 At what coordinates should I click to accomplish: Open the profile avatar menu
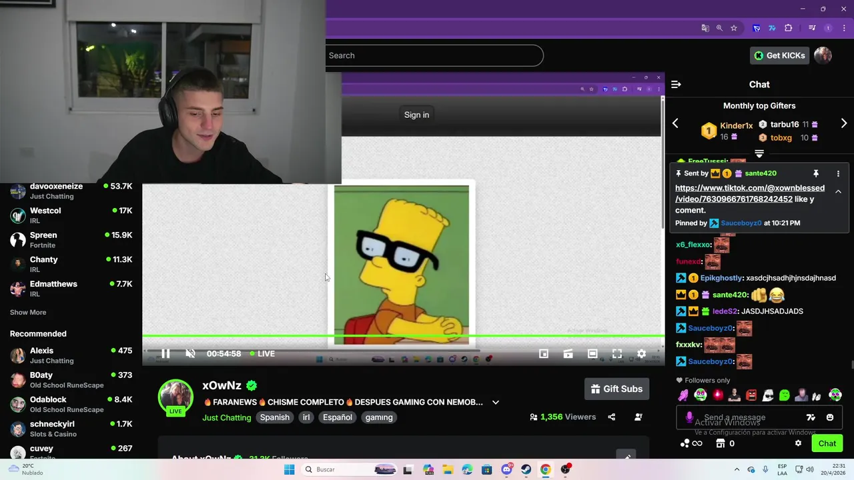pyautogui.click(x=823, y=55)
